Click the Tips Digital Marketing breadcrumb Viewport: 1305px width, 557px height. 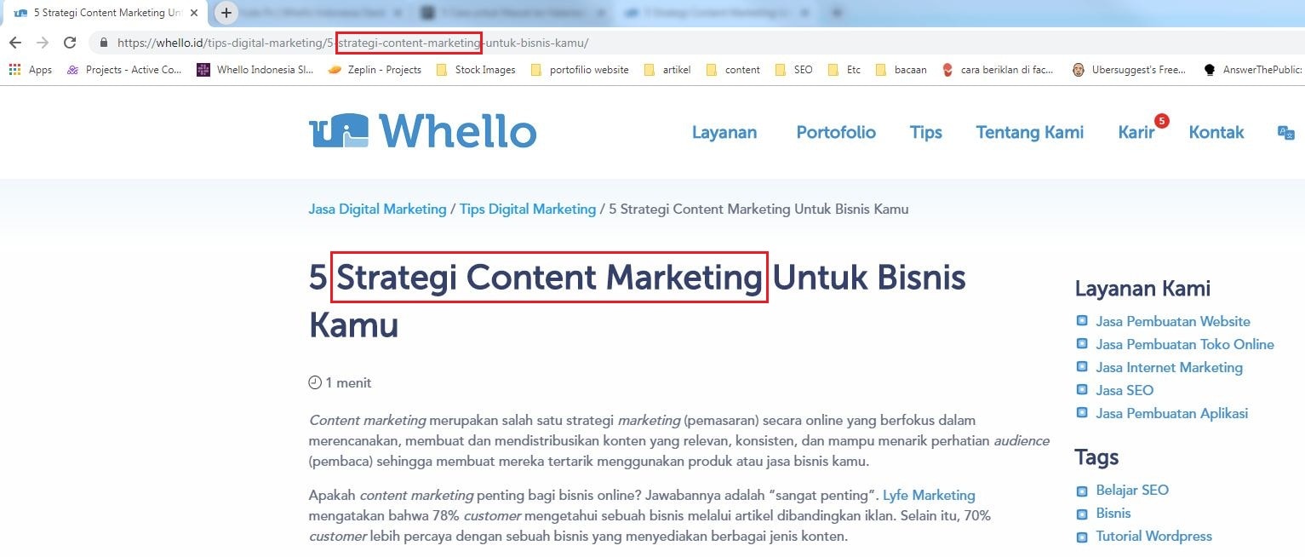point(527,209)
